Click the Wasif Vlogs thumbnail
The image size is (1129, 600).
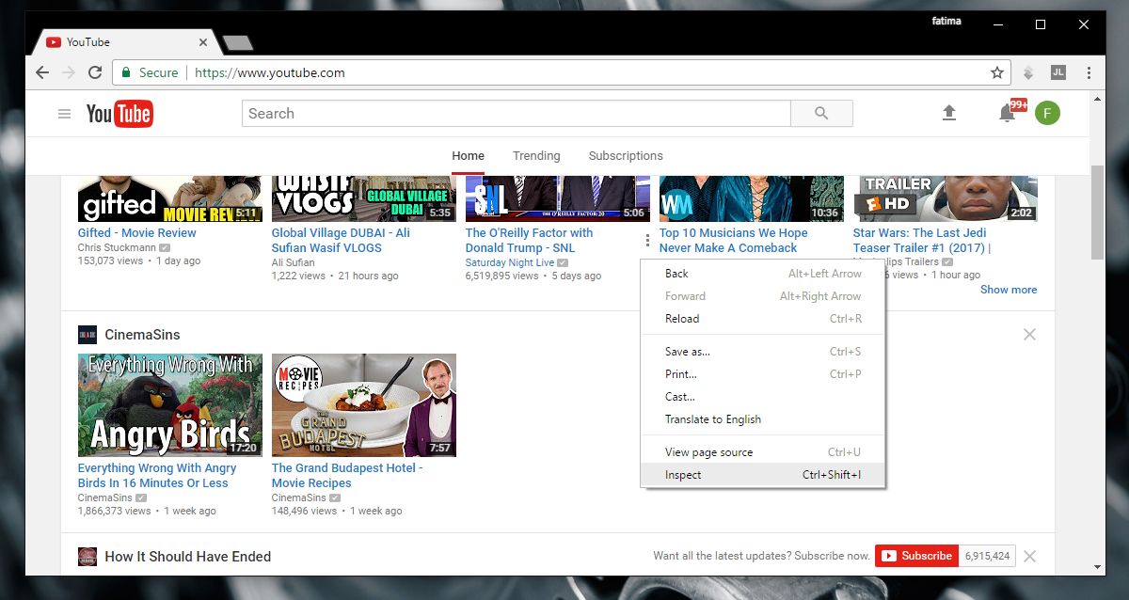tap(364, 198)
